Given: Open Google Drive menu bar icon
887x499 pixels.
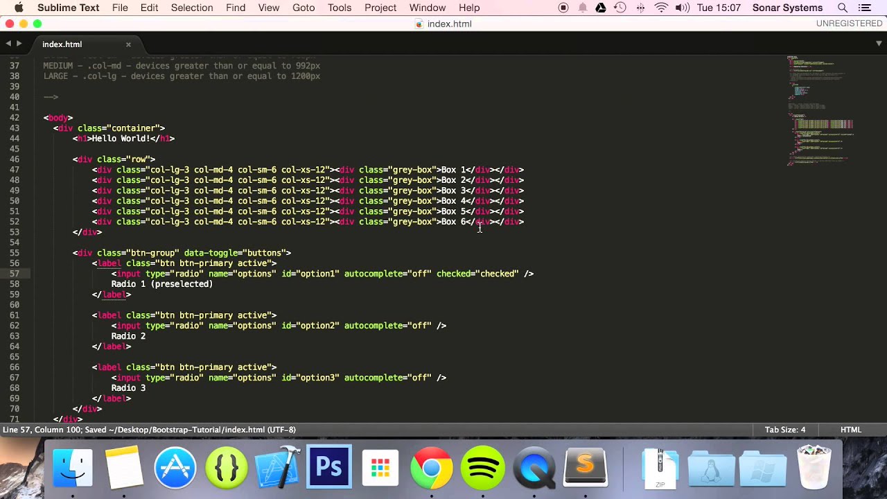Looking at the screenshot, I should click(601, 8).
